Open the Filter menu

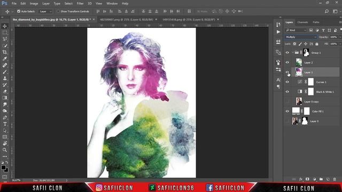pos(80,4)
